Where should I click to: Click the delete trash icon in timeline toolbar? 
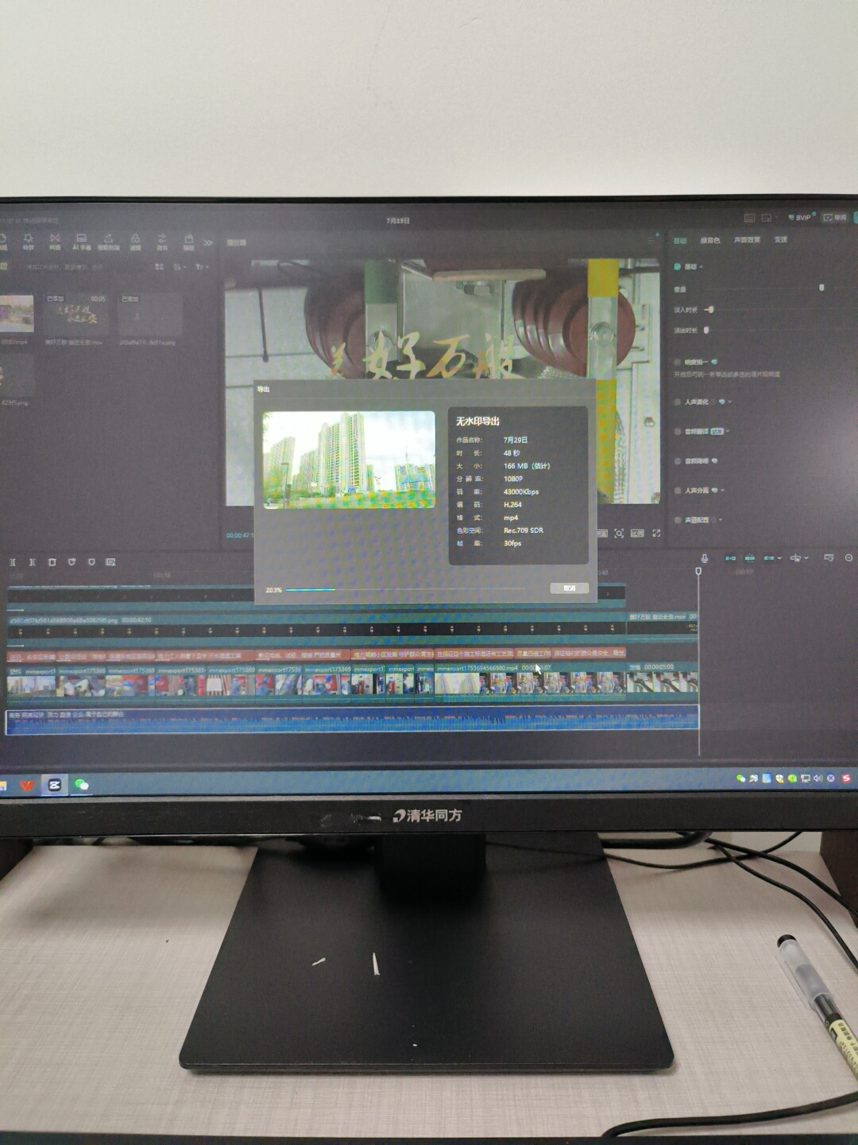point(52,562)
